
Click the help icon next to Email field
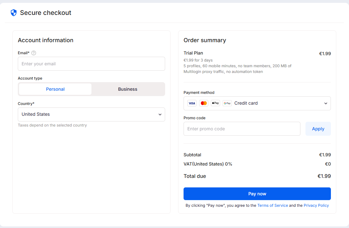coord(33,53)
